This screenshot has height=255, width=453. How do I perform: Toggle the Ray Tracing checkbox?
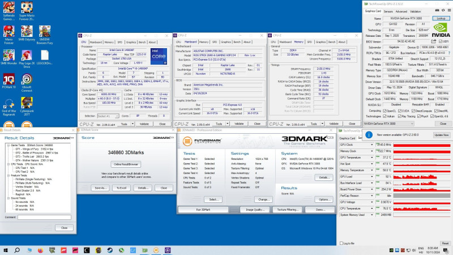pyautogui.click(x=400, y=116)
